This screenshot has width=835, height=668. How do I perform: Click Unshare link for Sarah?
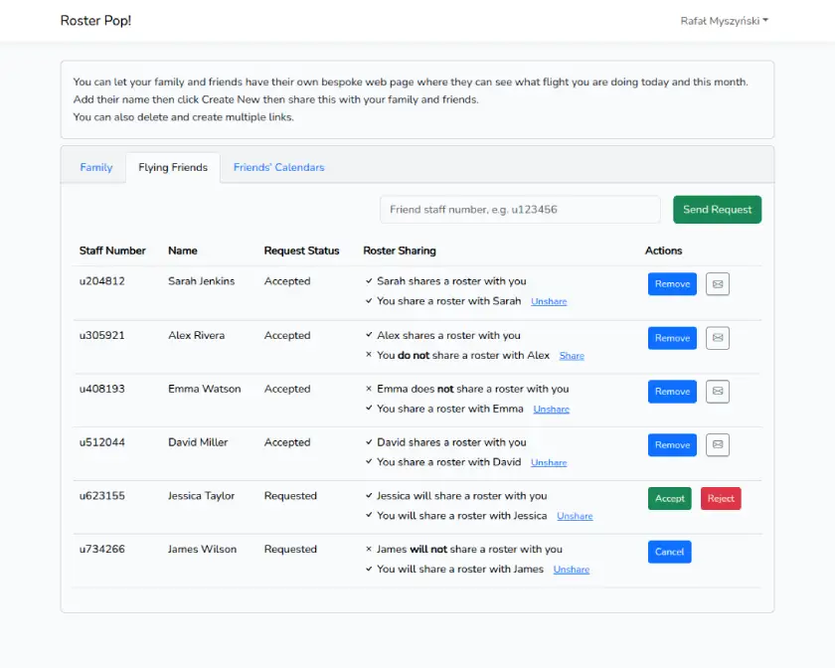pos(549,301)
